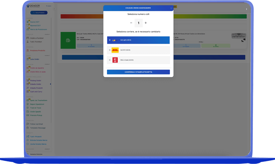Click the Posiziona Prodotto red icon
Screen dimensions: 275x164
[28, 50]
